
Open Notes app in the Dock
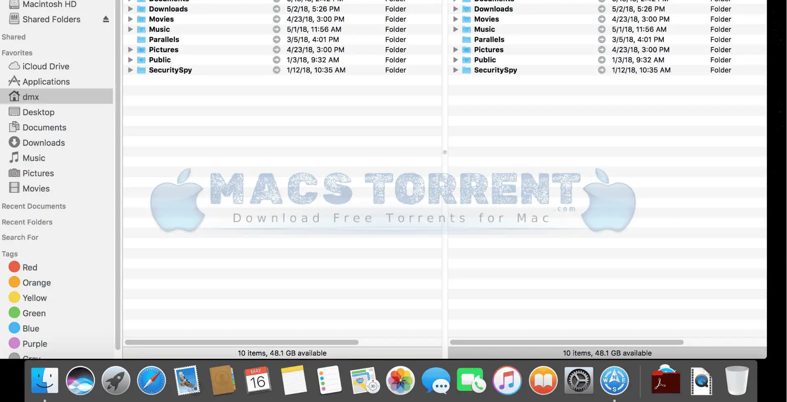(294, 381)
